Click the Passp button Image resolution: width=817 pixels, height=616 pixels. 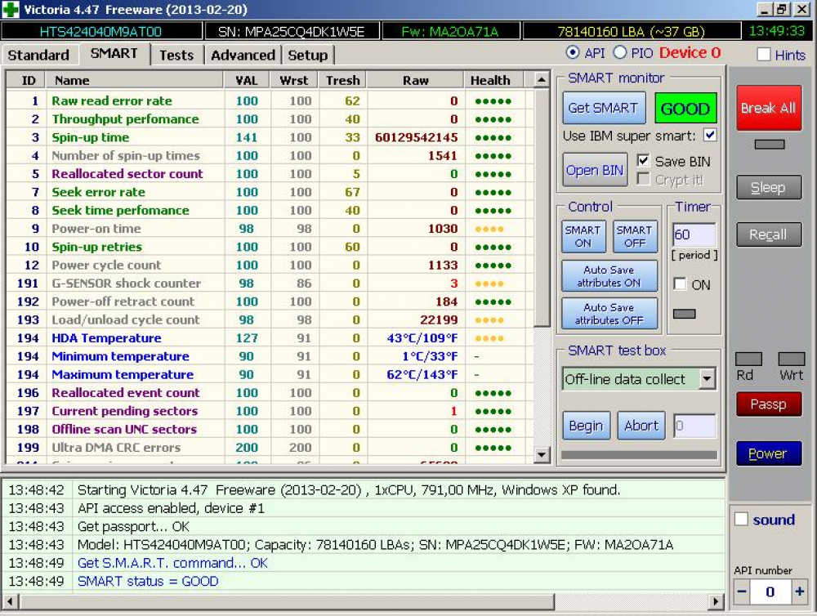point(769,404)
